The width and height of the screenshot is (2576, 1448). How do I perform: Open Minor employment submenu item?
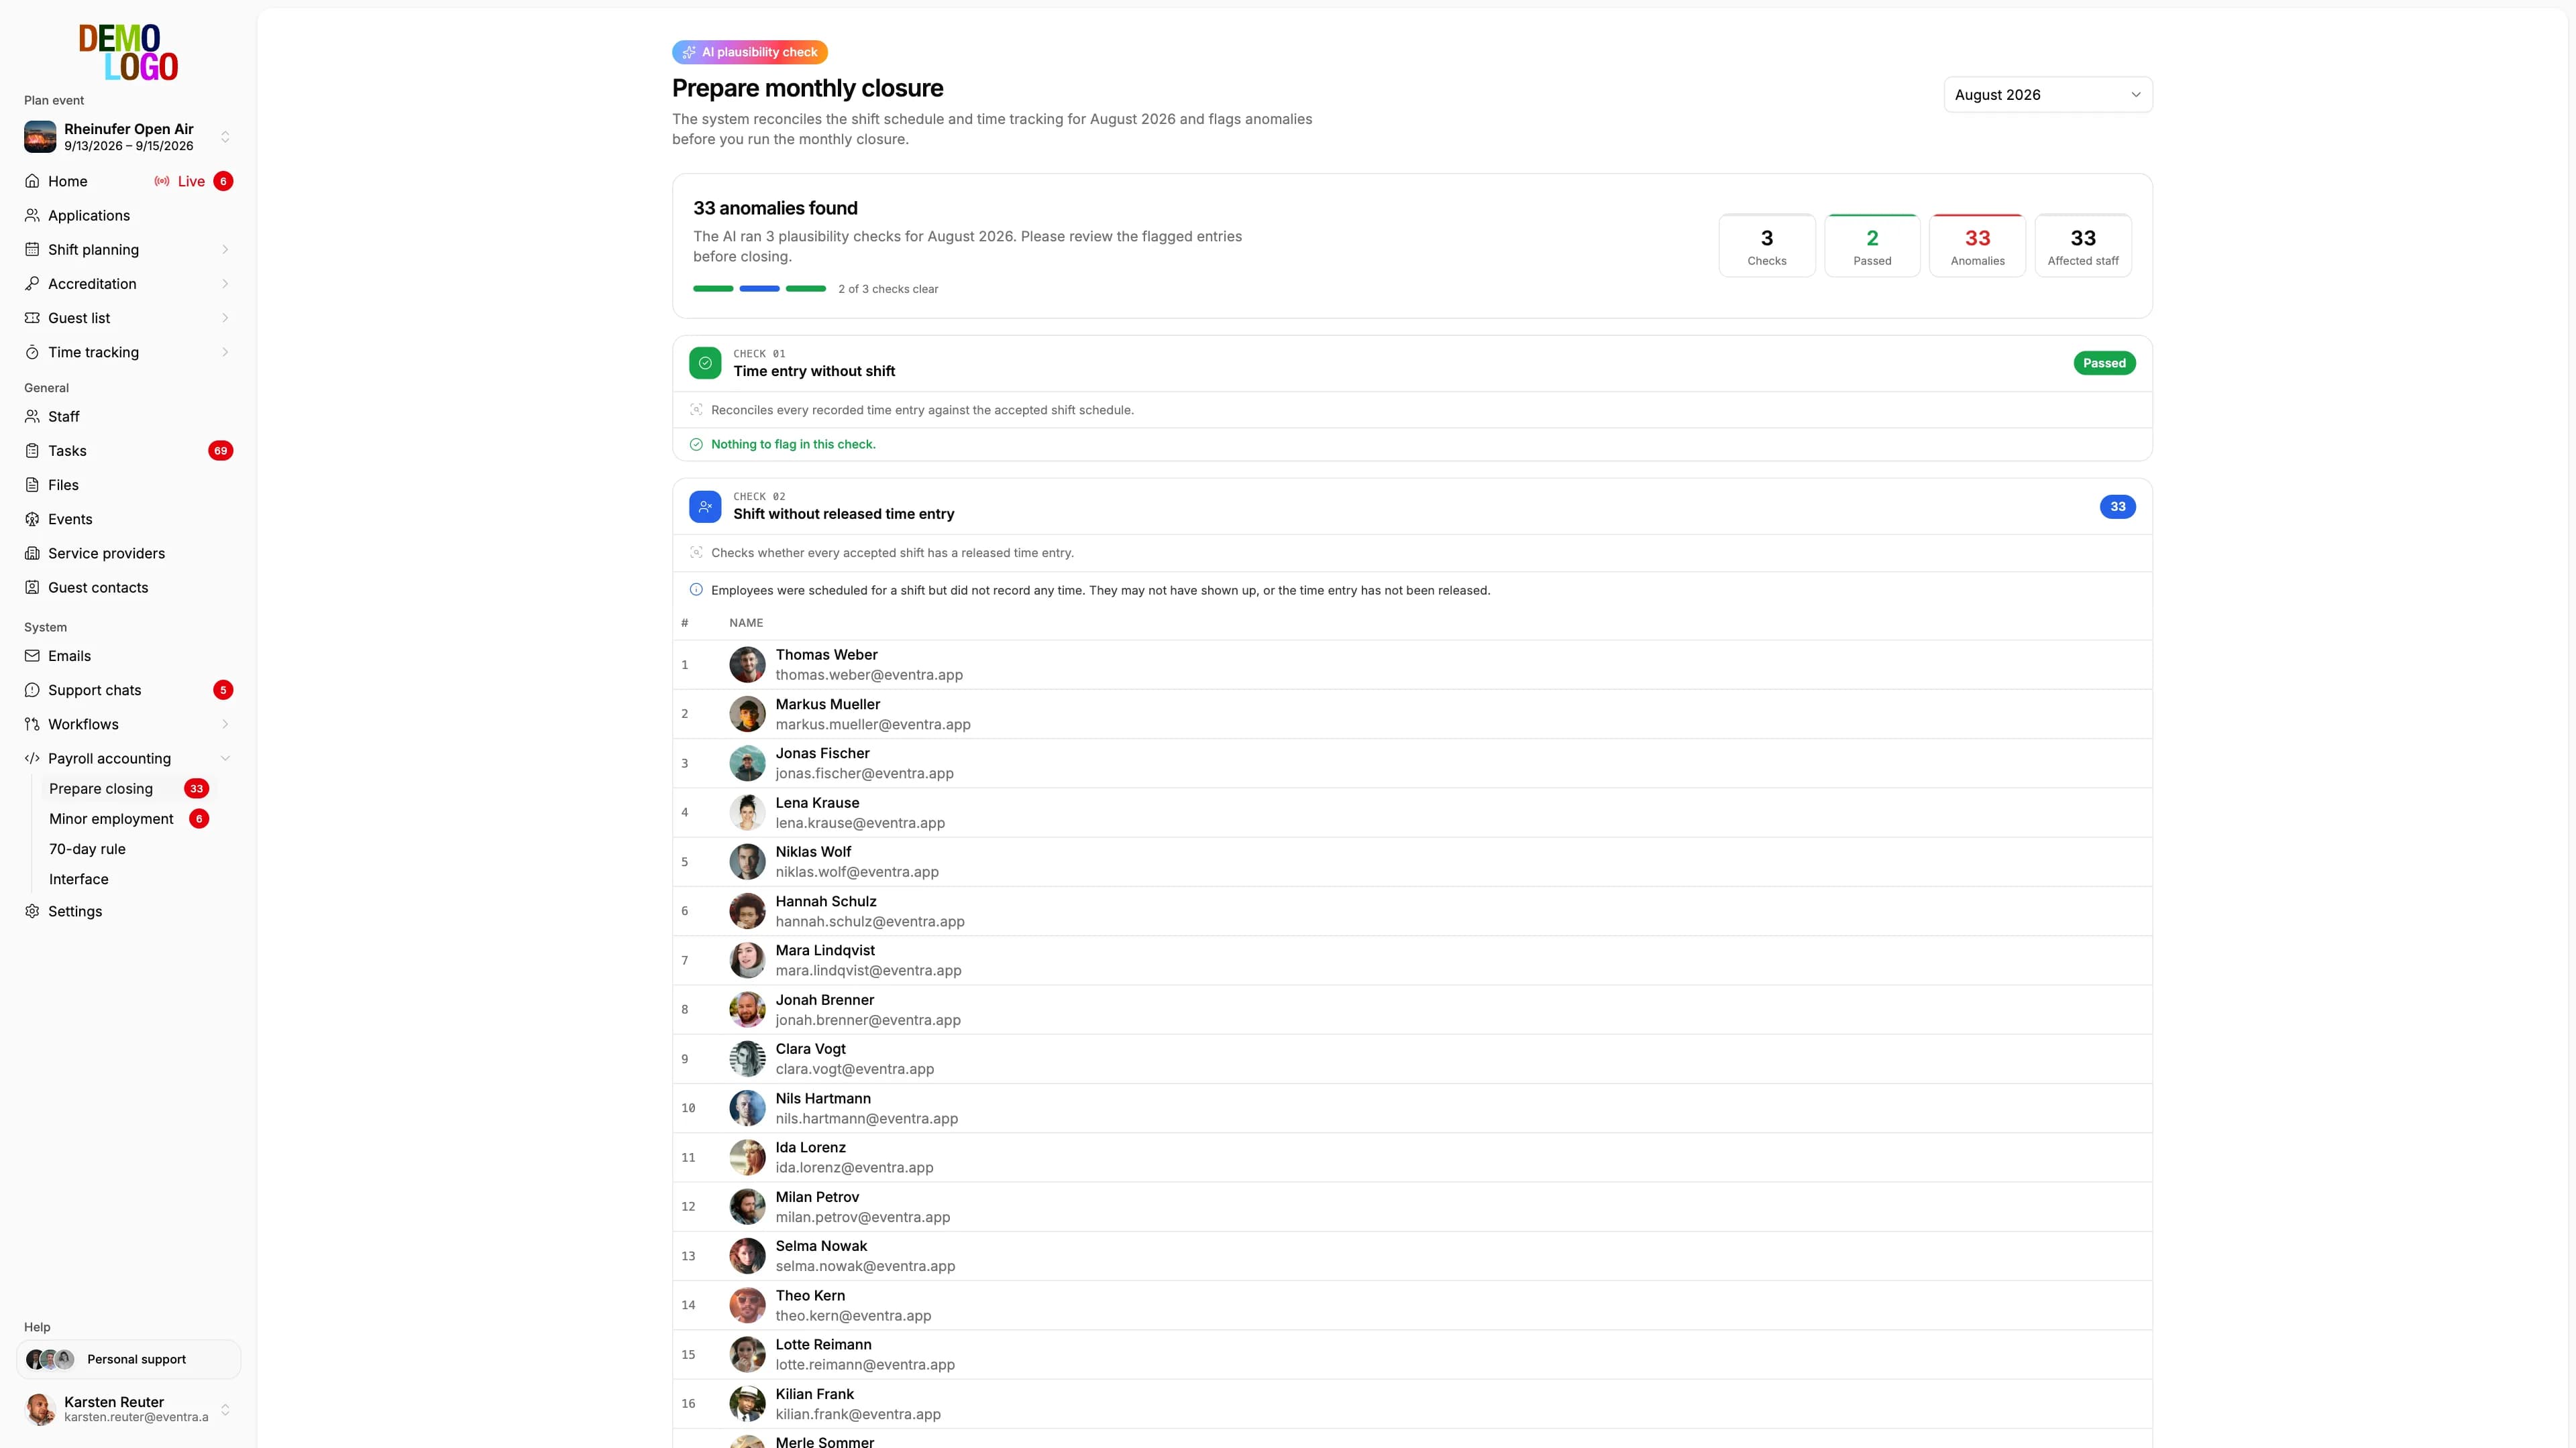click(128, 819)
